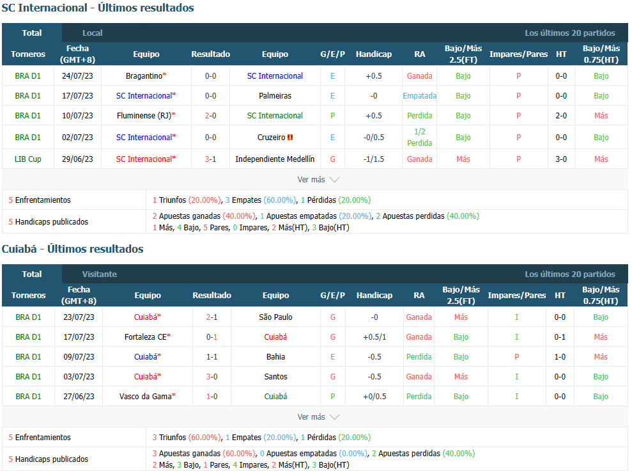Open São Paulo team link
Image resolution: width=632 pixels, height=476 pixels.
[275, 317]
